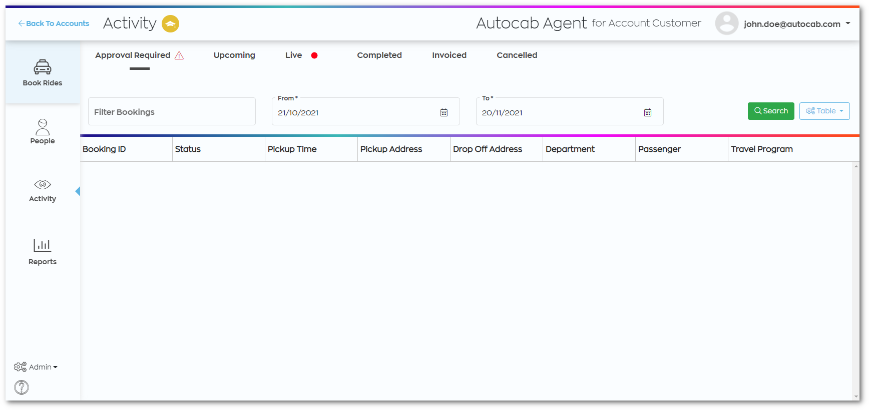
Task: Go Back To Accounts link
Action: click(x=54, y=23)
